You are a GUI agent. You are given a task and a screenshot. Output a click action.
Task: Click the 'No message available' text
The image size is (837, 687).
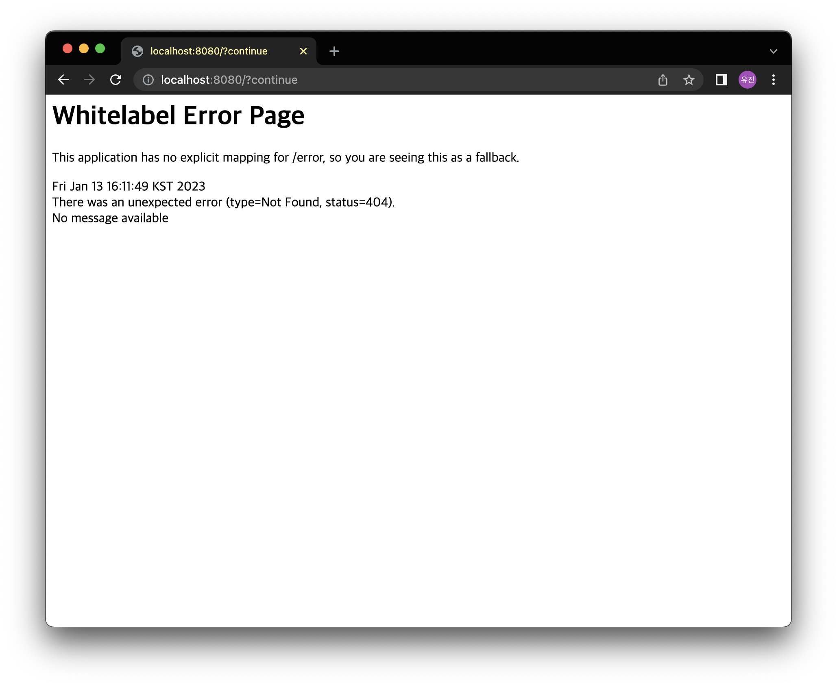[110, 218]
